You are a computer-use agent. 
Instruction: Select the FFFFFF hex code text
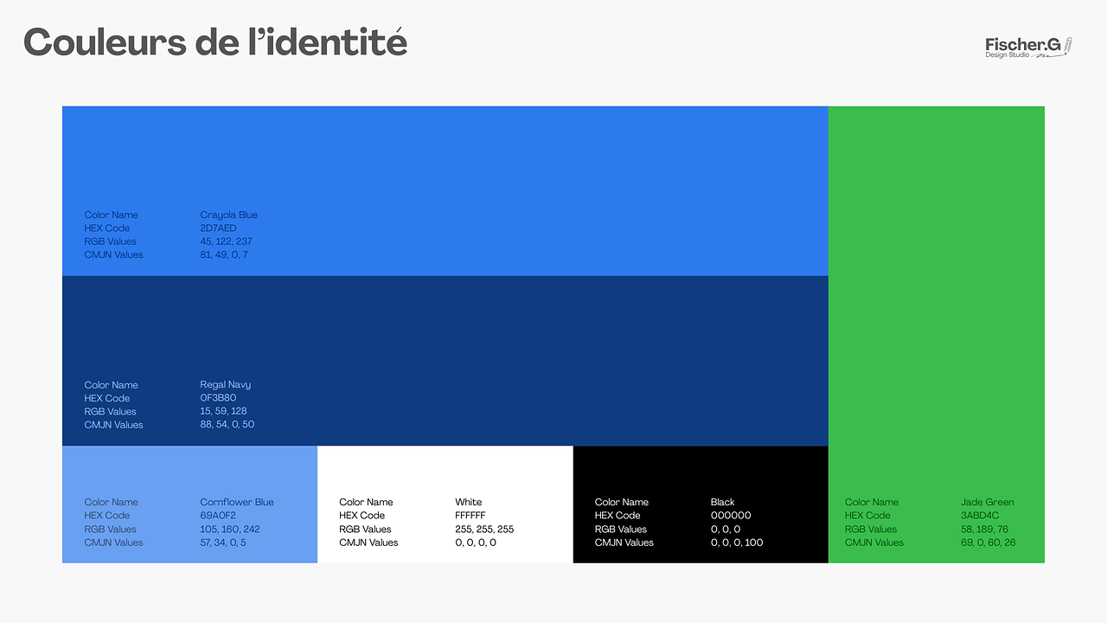tap(470, 516)
